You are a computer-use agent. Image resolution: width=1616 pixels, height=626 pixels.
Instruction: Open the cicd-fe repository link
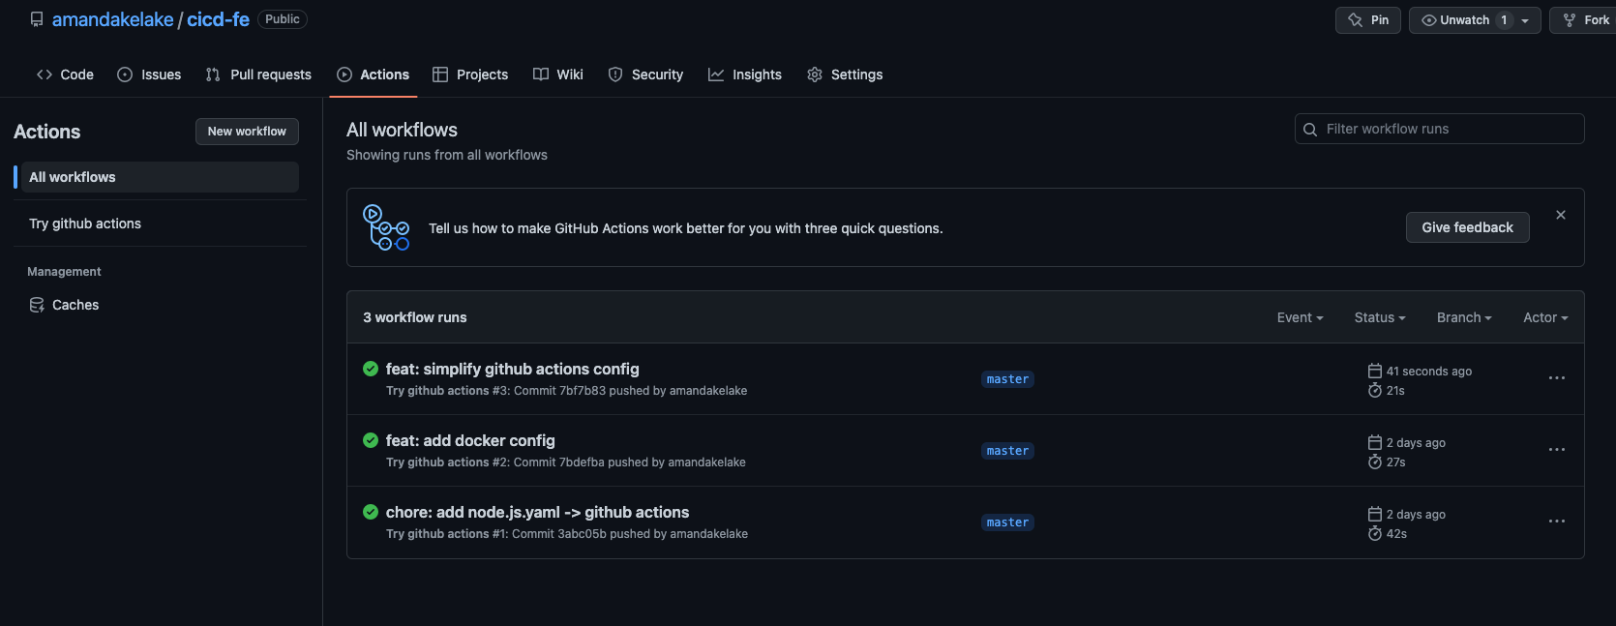pyautogui.click(x=218, y=19)
